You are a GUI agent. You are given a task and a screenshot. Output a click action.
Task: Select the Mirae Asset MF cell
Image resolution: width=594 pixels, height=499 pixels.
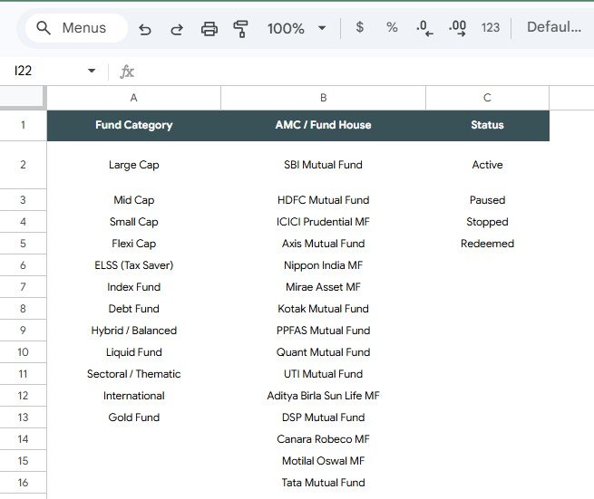[x=323, y=287]
